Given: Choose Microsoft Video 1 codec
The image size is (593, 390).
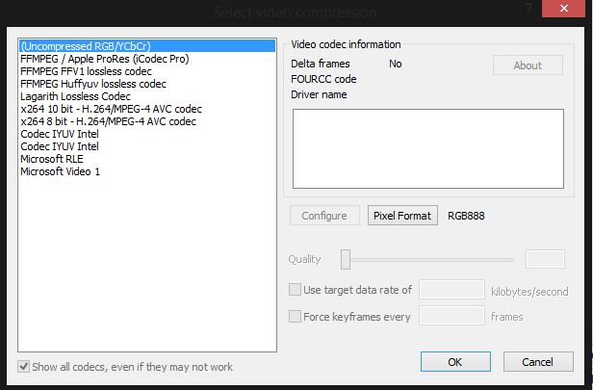Looking at the screenshot, I should 60,171.
